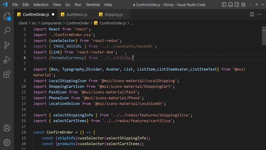This screenshot has width=266, height=150.
Task: Open the Explorer view in activity bar
Action: pyautogui.click(x=7, y=17)
